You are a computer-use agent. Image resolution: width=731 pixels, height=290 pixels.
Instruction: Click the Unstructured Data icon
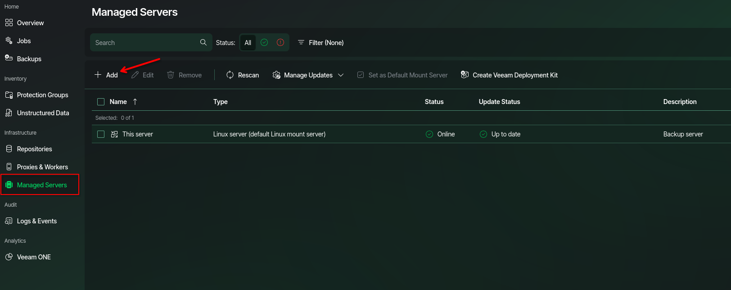[x=9, y=113]
